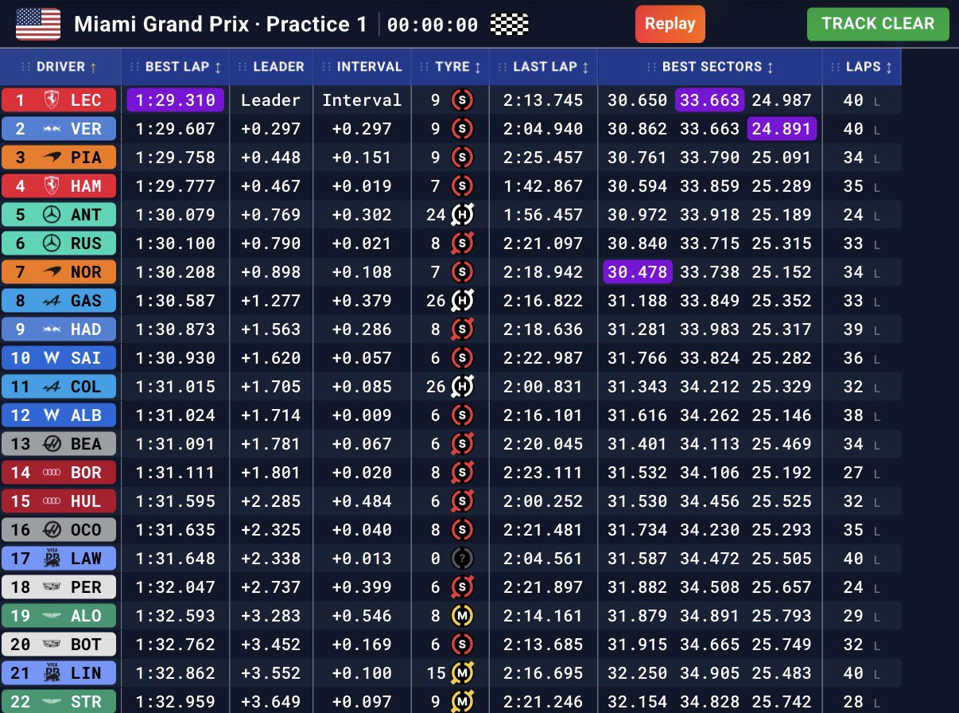Image resolution: width=959 pixels, height=713 pixels.
Task: Click the best lap 1:30.208
Action: pos(176,272)
